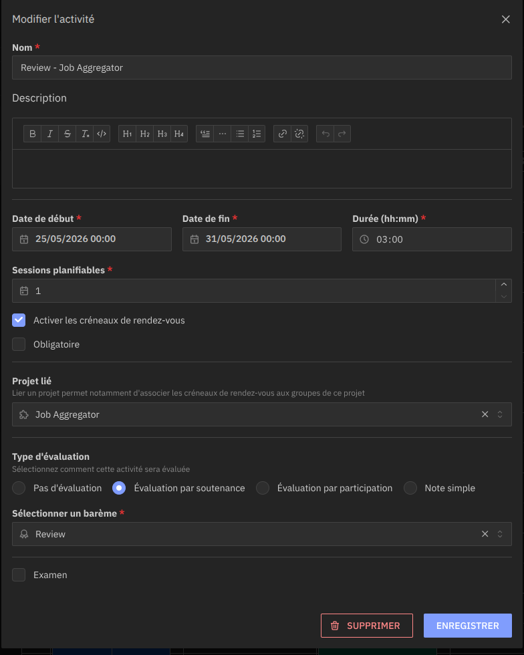Focus the Description text area
Image resolution: width=524 pixels, height=655 pixels.
tap(262, 168)
